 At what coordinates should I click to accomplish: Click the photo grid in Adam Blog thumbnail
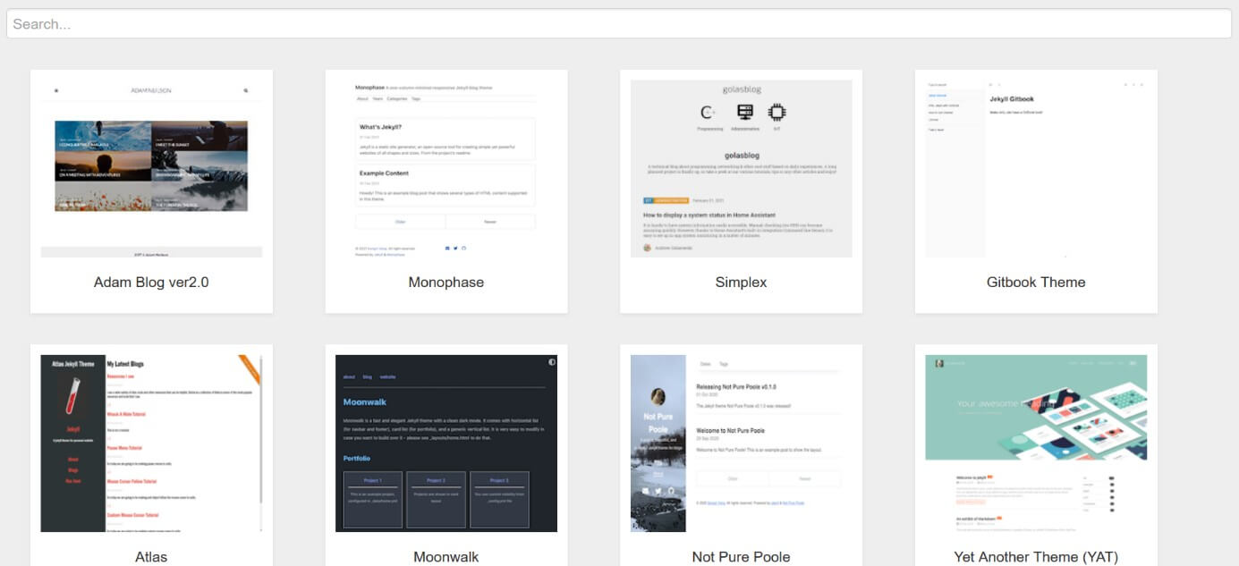point(151,166)
